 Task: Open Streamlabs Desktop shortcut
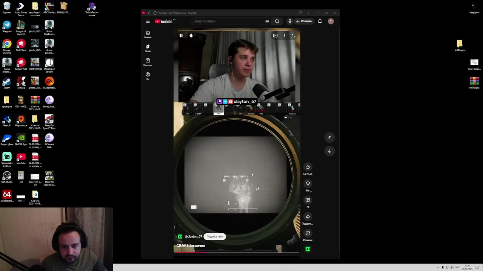(x=7, y=160)
